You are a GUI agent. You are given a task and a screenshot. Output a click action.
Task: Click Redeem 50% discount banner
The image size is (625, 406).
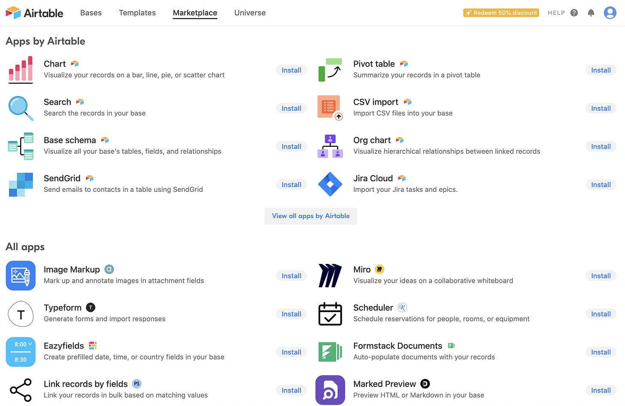pyautogui.click(x=501, y=13)
